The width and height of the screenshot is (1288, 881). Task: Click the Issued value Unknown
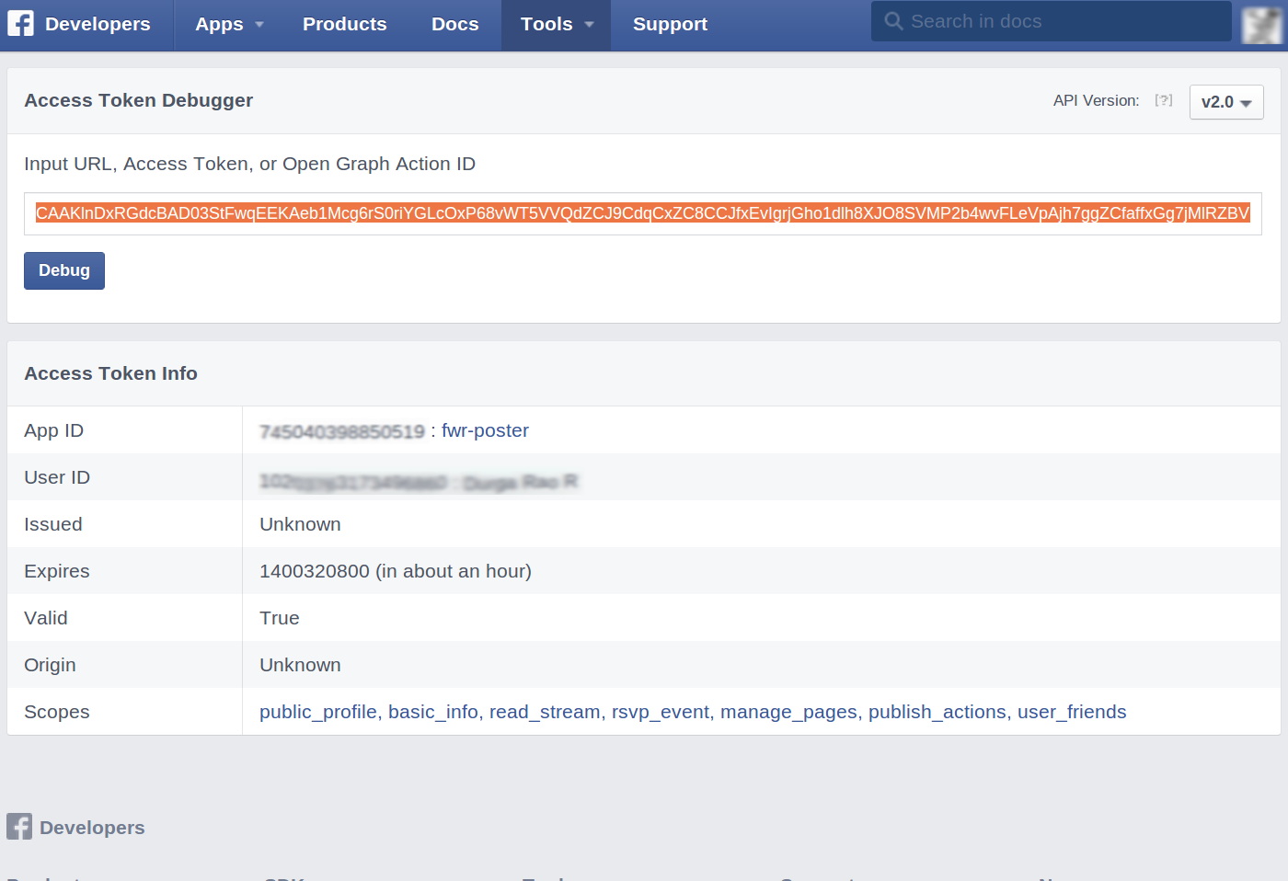point(300,524)
